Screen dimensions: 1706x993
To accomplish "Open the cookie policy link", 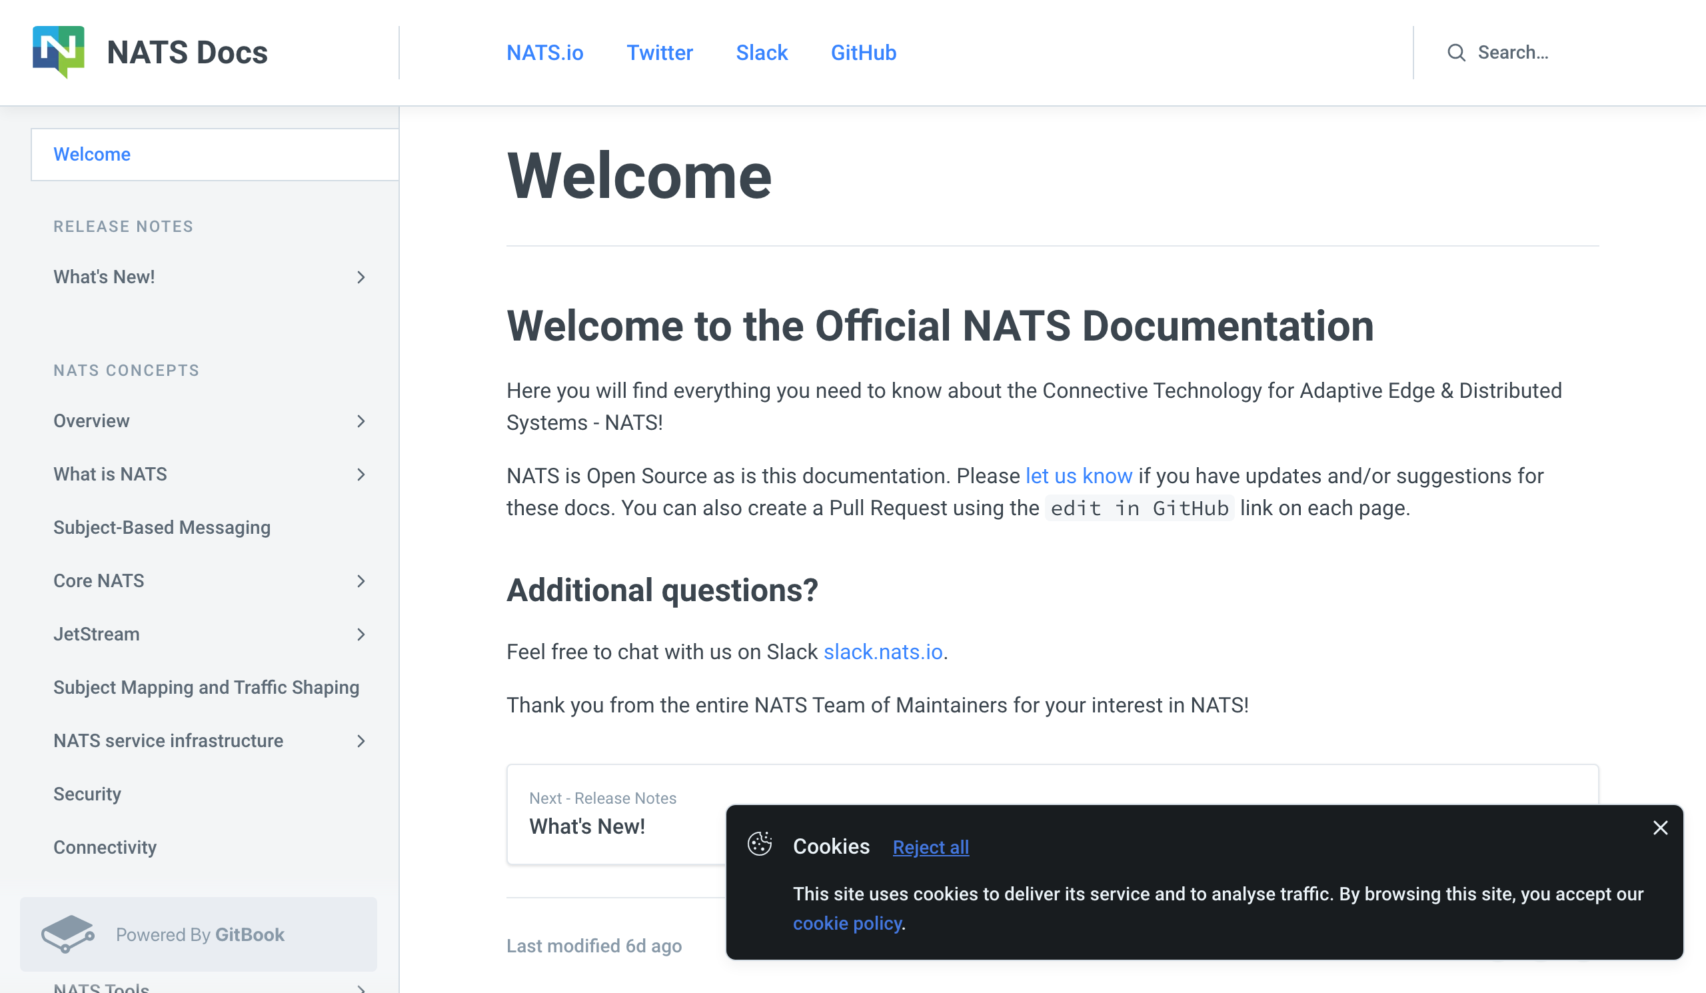I will coord(847,923).
